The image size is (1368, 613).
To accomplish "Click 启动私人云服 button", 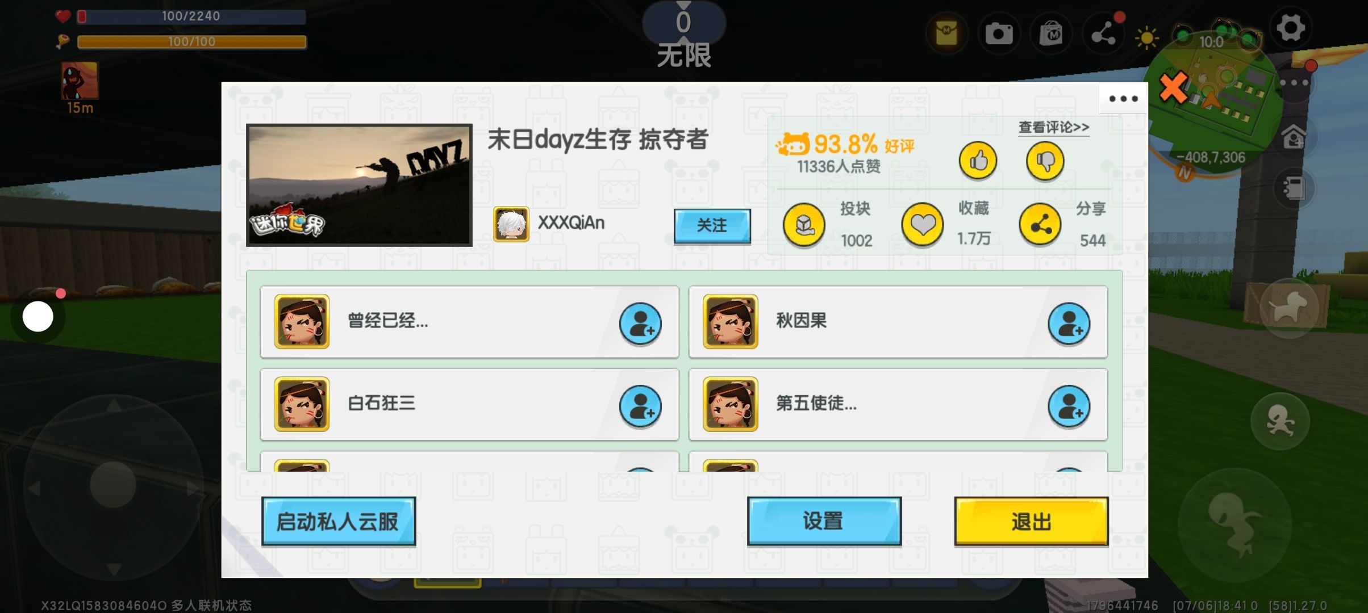I will pos(339,521).
